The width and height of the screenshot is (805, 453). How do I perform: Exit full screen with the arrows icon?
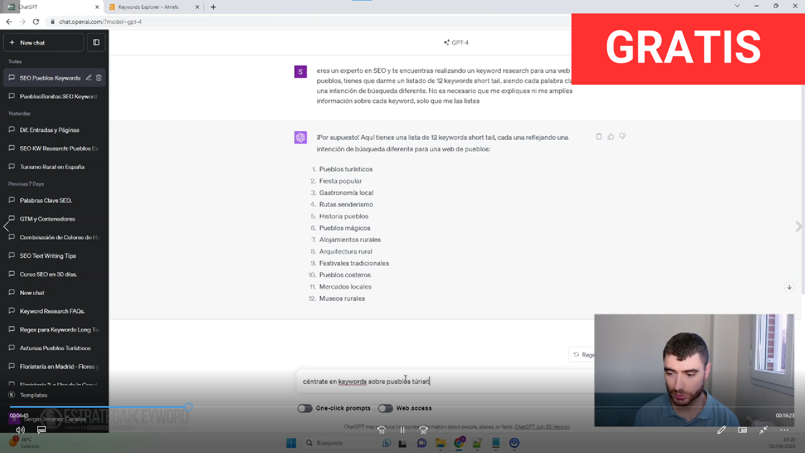coord(763,430)
